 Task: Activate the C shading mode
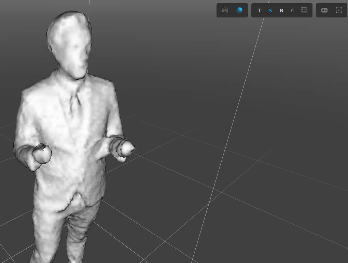[x=293, y=11]
